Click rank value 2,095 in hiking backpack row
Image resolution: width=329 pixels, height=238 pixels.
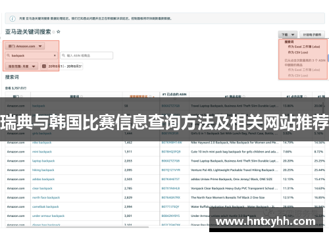[128, 170]
